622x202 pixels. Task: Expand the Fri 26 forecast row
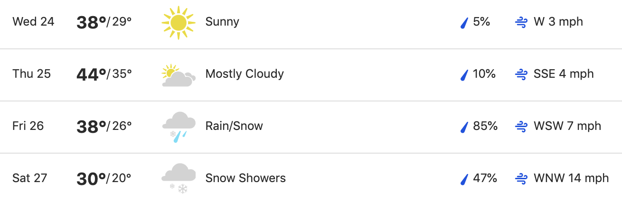(x=311, y=127)
